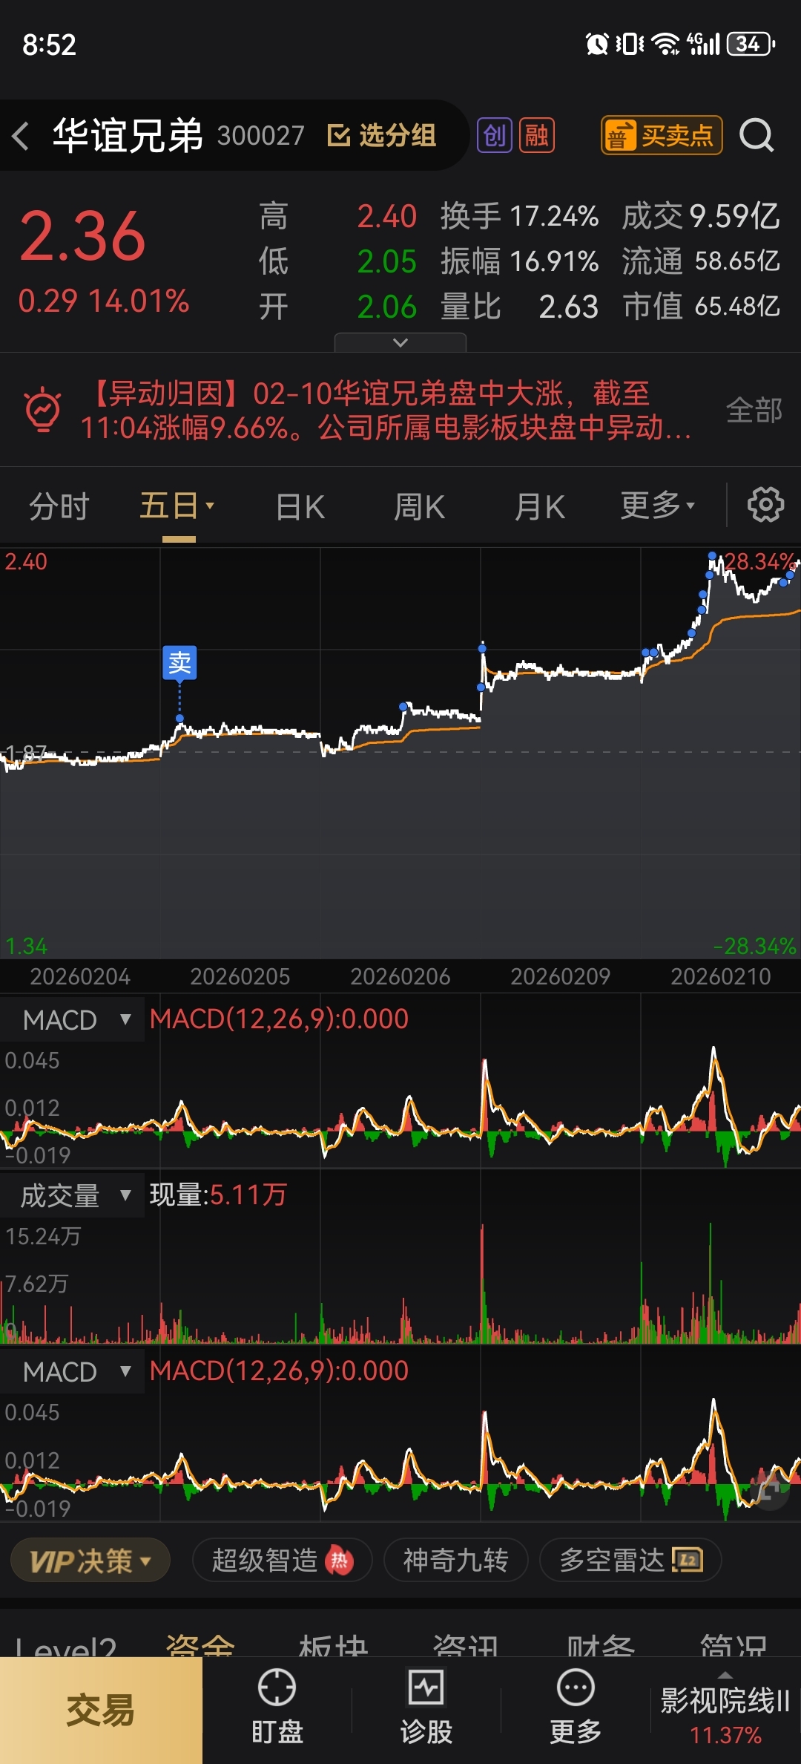Screen dimensions: 801x1764
Task: Tap the 28.34% chart scale label
Action: [759, 561]
